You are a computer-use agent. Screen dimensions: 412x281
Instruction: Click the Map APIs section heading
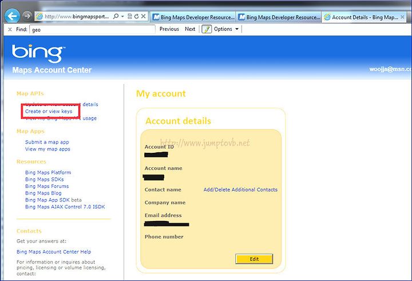point(30,94)
